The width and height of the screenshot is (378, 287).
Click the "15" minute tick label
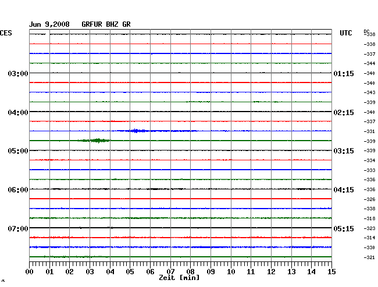(x=331, y=272)
